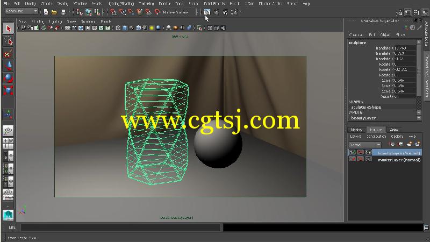
Task: Choose Persp/Outliner layout icon
Action: 8,156
